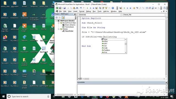Open the Add-Ins menu
Viewport: 176px width, 99px height.
tap(106, 11)
